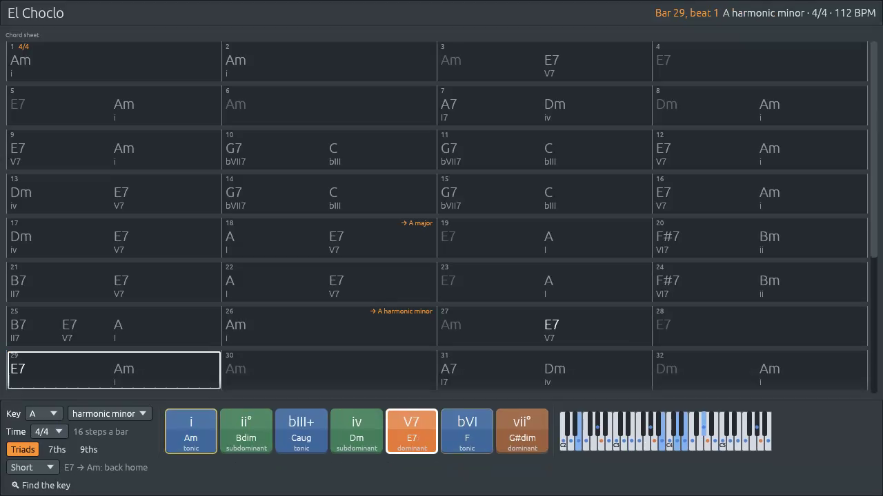The image size is (883, 496).
Task: Choose the ii° Bdim subdominant chord button
Action: [x=246, y=431]
